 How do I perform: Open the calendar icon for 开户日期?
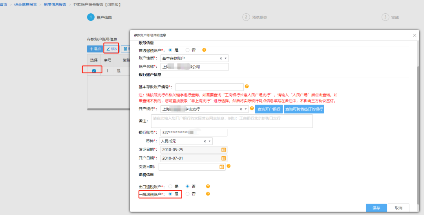coord(224,158)
